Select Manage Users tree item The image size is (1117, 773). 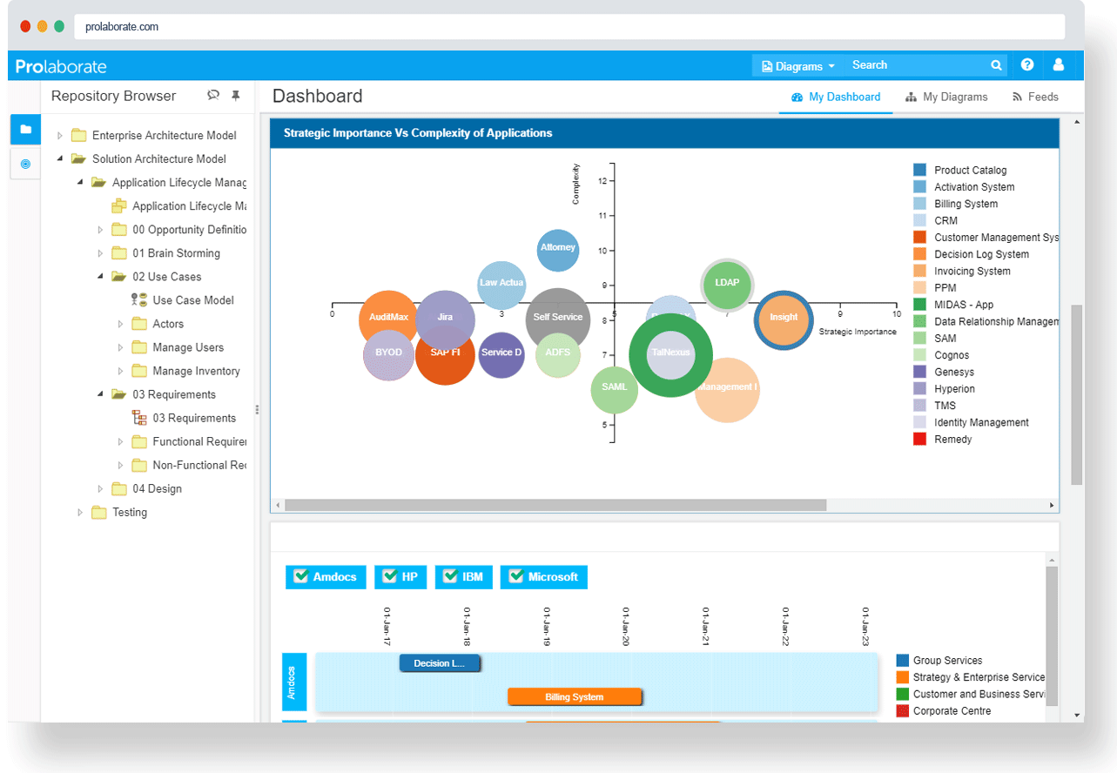(x=188, y=347)
